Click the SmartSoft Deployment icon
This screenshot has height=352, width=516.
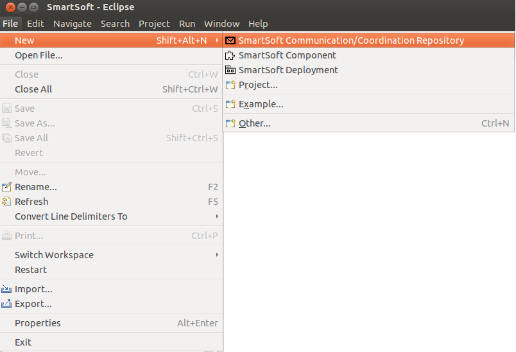click(x=230, y=70)
